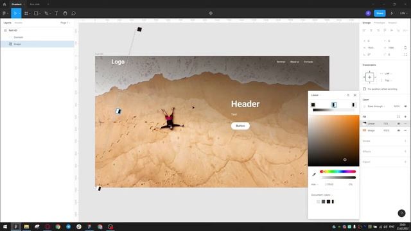Click the user avatar in toolbar

point(368,13)
